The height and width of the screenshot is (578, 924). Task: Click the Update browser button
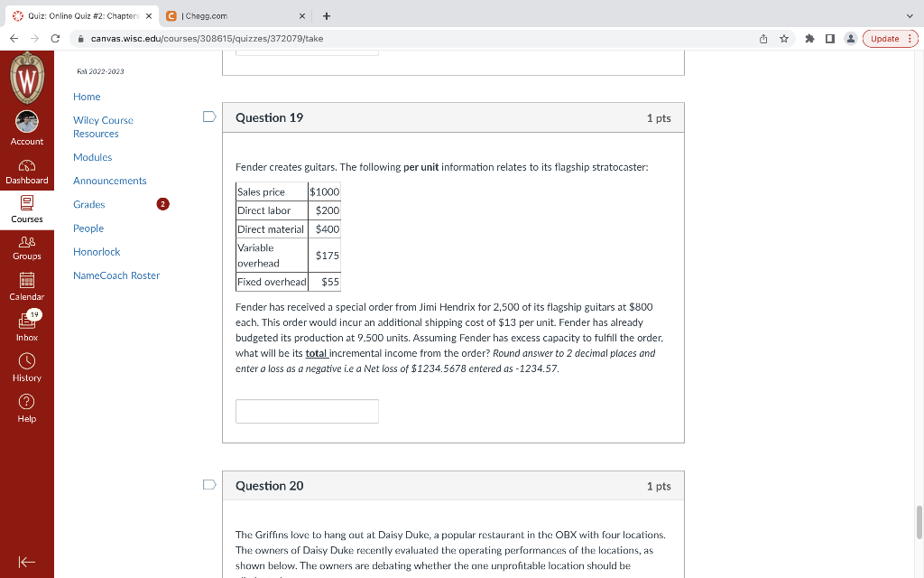(x=890, y=38)
